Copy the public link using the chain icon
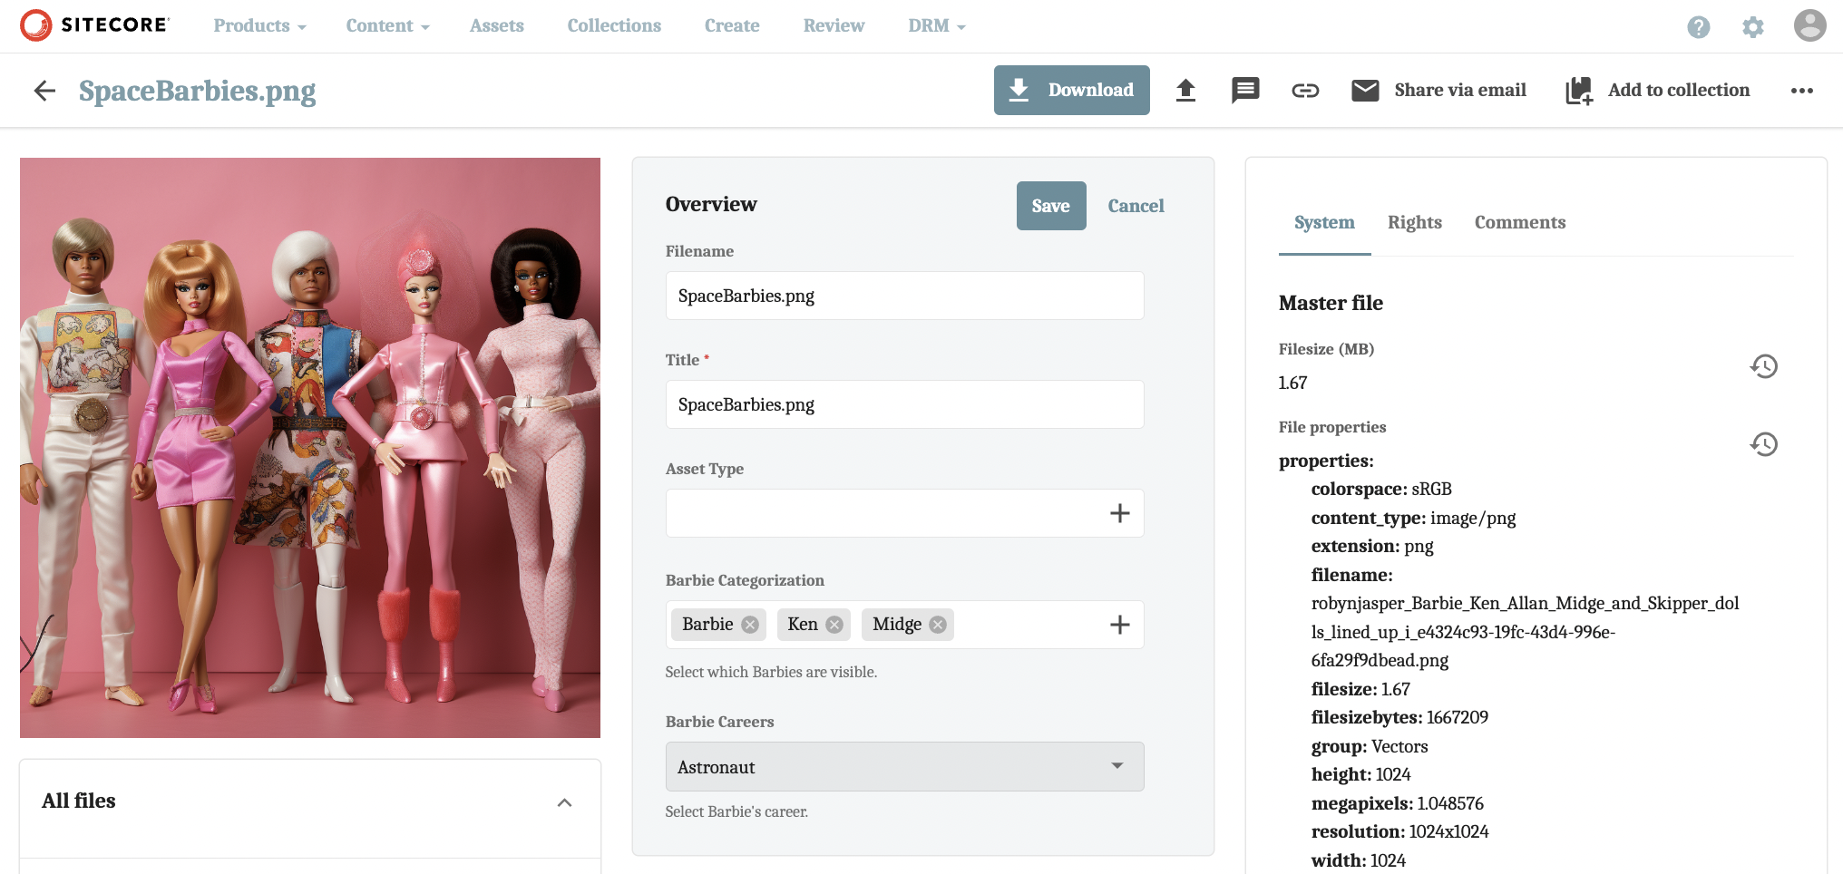The width and height of the screenshot is (1843, 874). [x=1306, y=90]
